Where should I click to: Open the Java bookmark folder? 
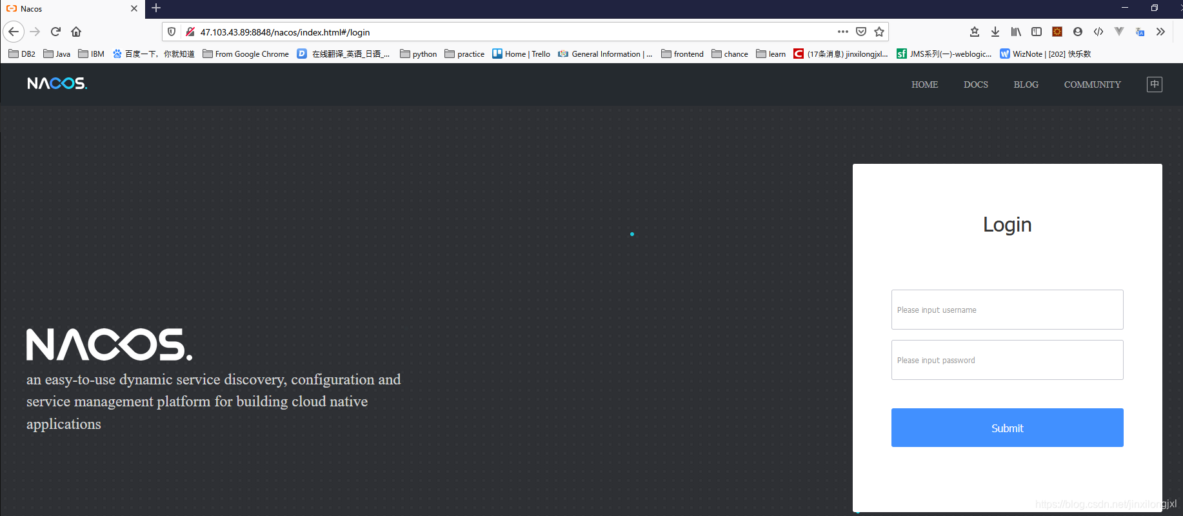click(x=57, y=54)
